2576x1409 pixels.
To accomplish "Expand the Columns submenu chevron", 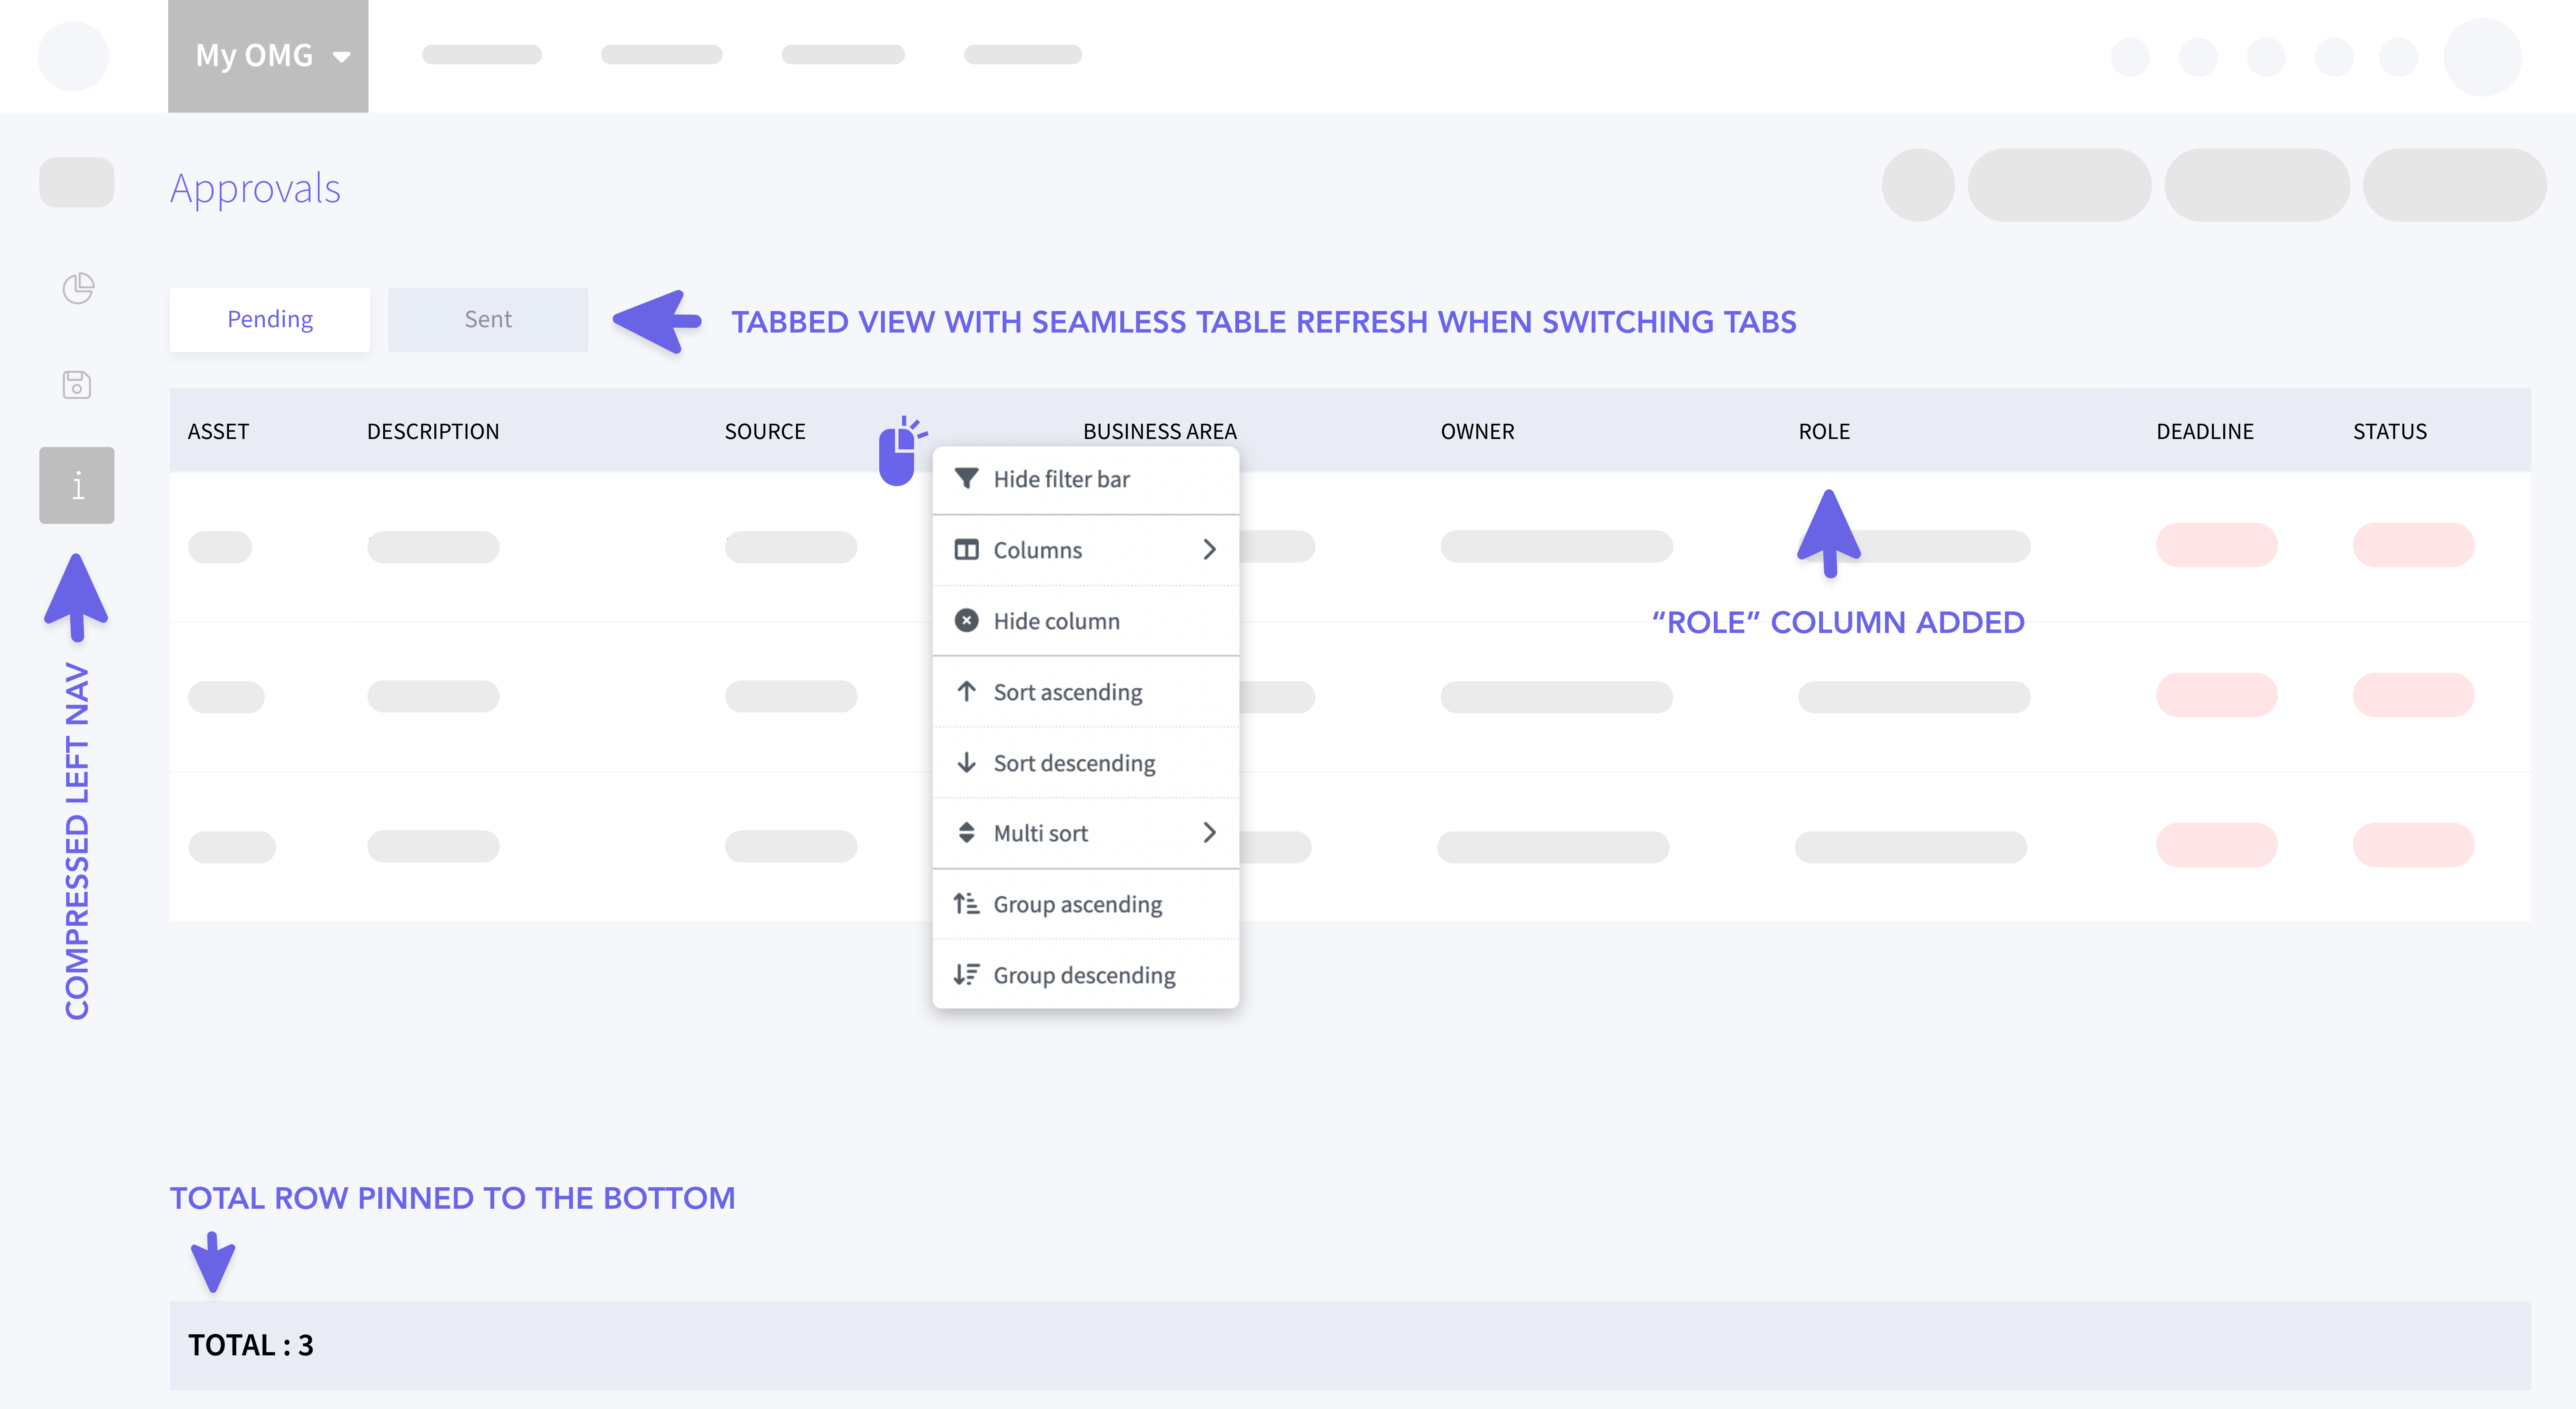I will point(1209,550).
